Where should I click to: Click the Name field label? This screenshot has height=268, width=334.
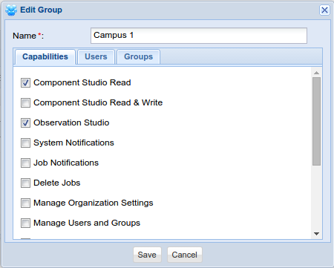(28, 36)
